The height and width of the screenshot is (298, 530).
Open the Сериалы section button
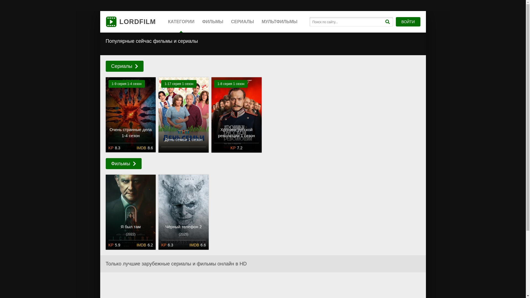[124, 66]
